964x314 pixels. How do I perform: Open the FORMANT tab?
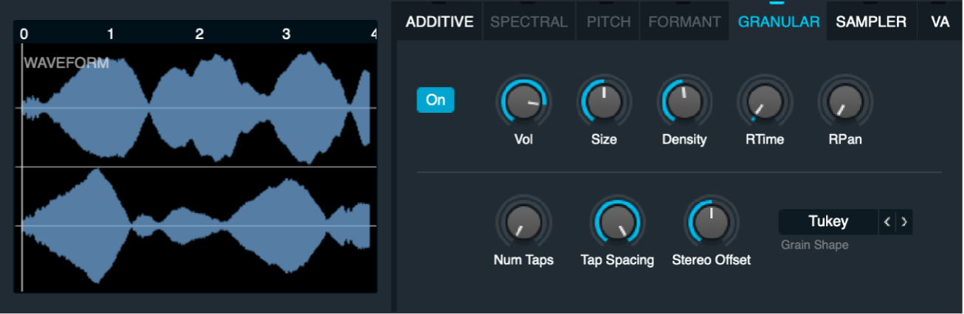[684, 21]
